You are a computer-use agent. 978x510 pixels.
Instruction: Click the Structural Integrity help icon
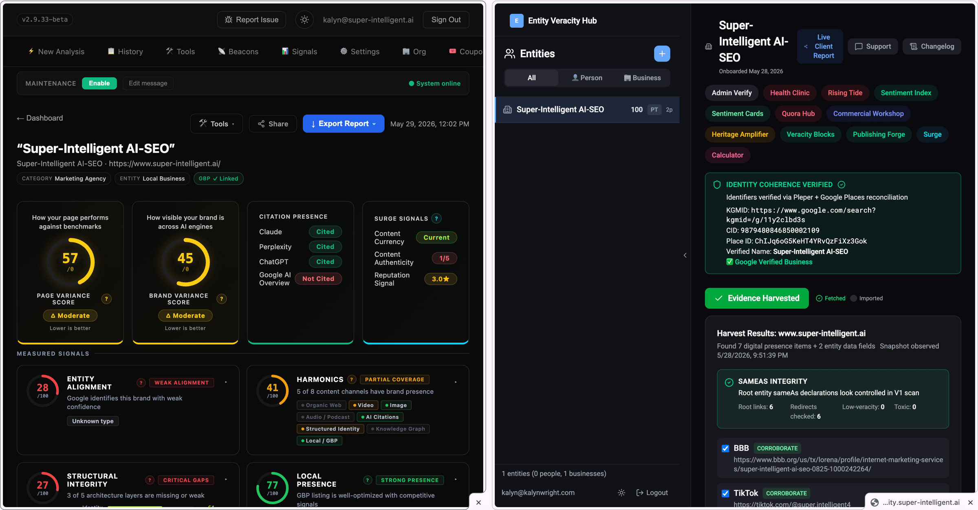click(x=150, y=480)
